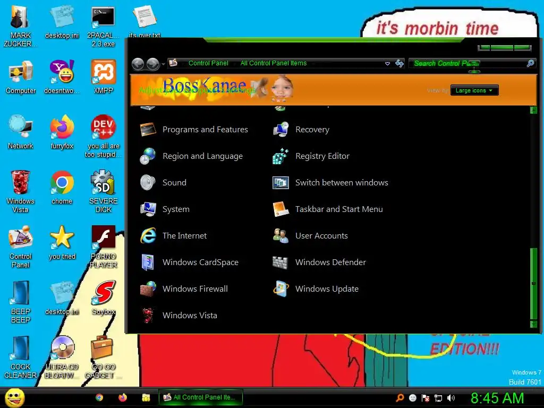This screenshot has width=544, height=408.
Task: Click the search magnifier icon
Action: point(530,63)
